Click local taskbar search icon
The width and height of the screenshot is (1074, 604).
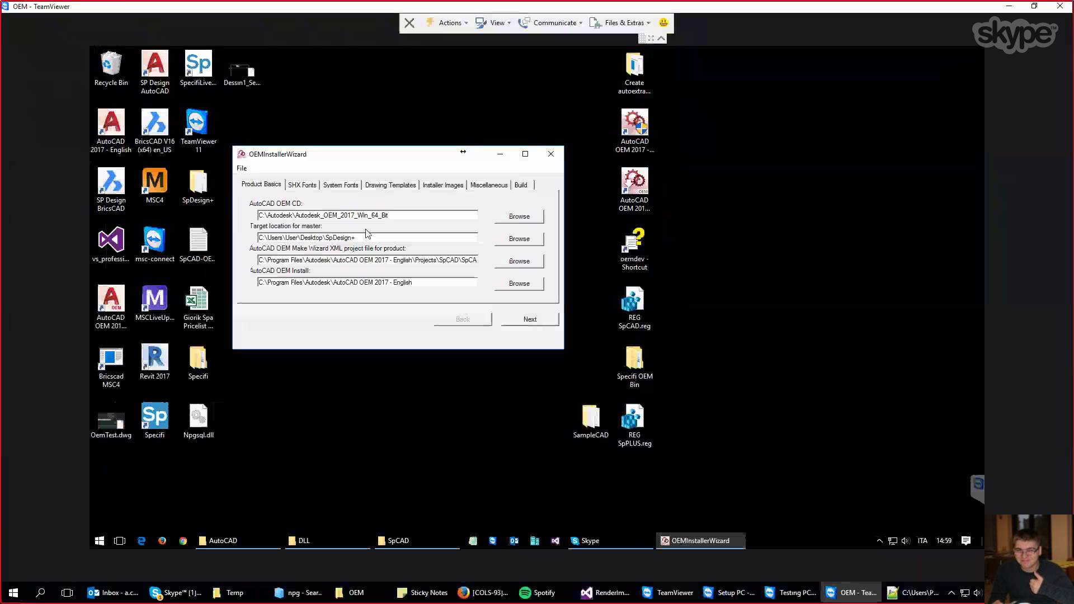point(40,593)
